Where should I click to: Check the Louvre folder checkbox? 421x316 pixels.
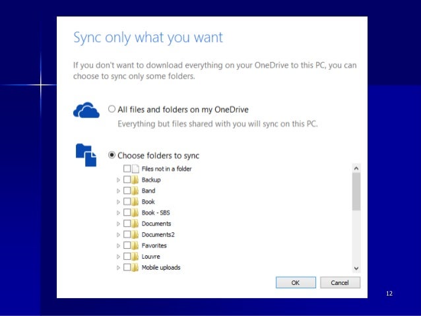tap(127, 257)
